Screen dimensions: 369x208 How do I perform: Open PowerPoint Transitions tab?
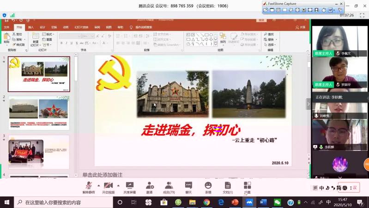click(x=54, y=27)
